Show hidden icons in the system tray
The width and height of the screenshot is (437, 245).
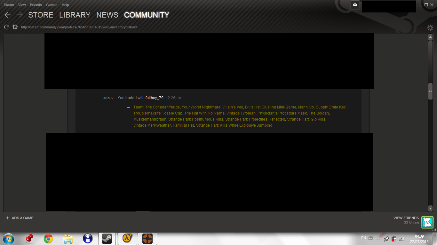tap(379, 239)
